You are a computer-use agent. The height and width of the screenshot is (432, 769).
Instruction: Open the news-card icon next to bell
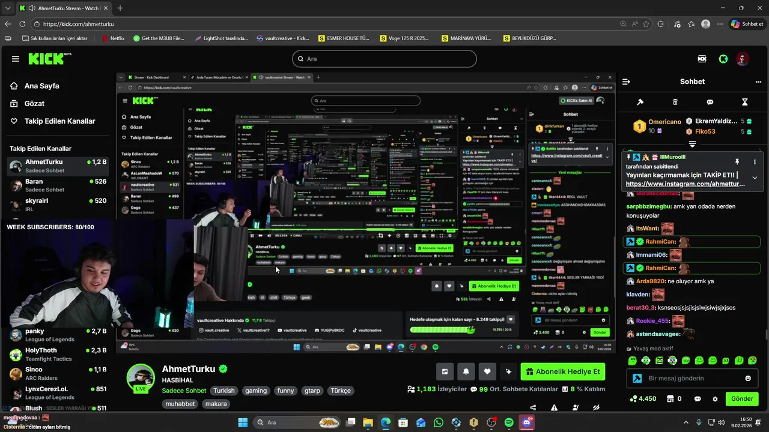pyautogui.click(x=445, y=371)
